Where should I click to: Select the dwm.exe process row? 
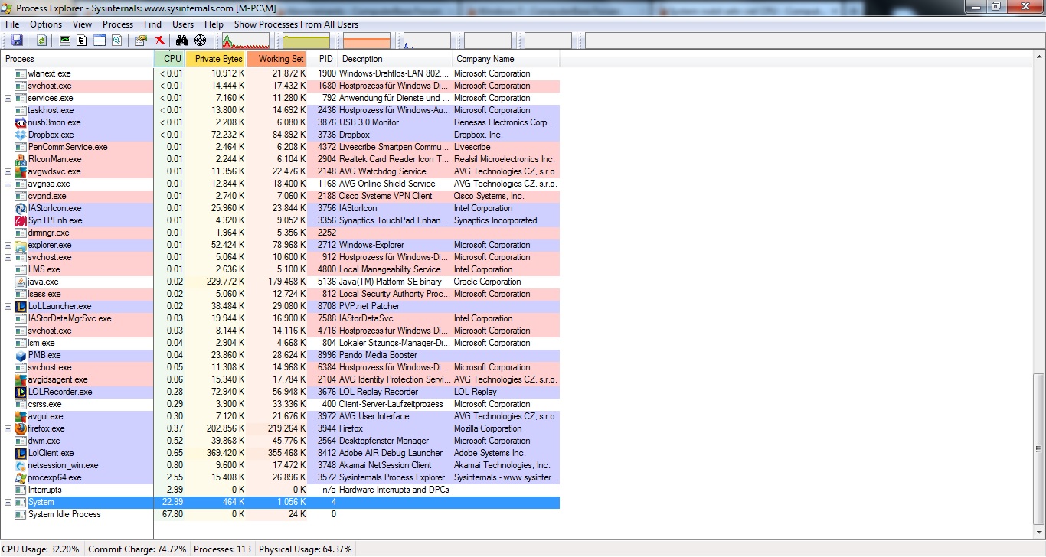(279, 441)
